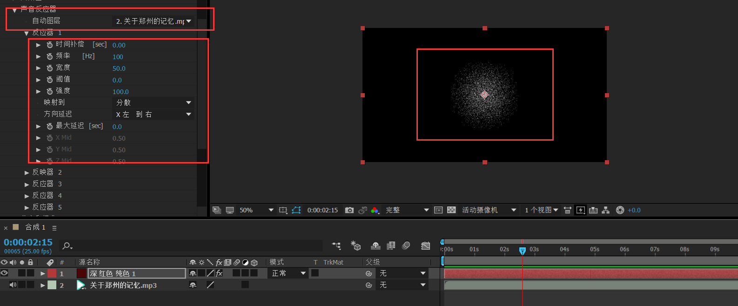The width and height of the screenshot is (738, 306).
Task: Click the draft 3D icon in timeline
Action: click(356, 245)
